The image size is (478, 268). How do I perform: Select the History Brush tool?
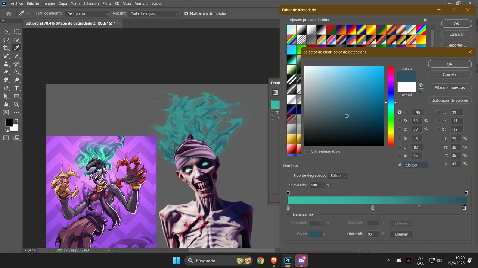coord(17,64)
